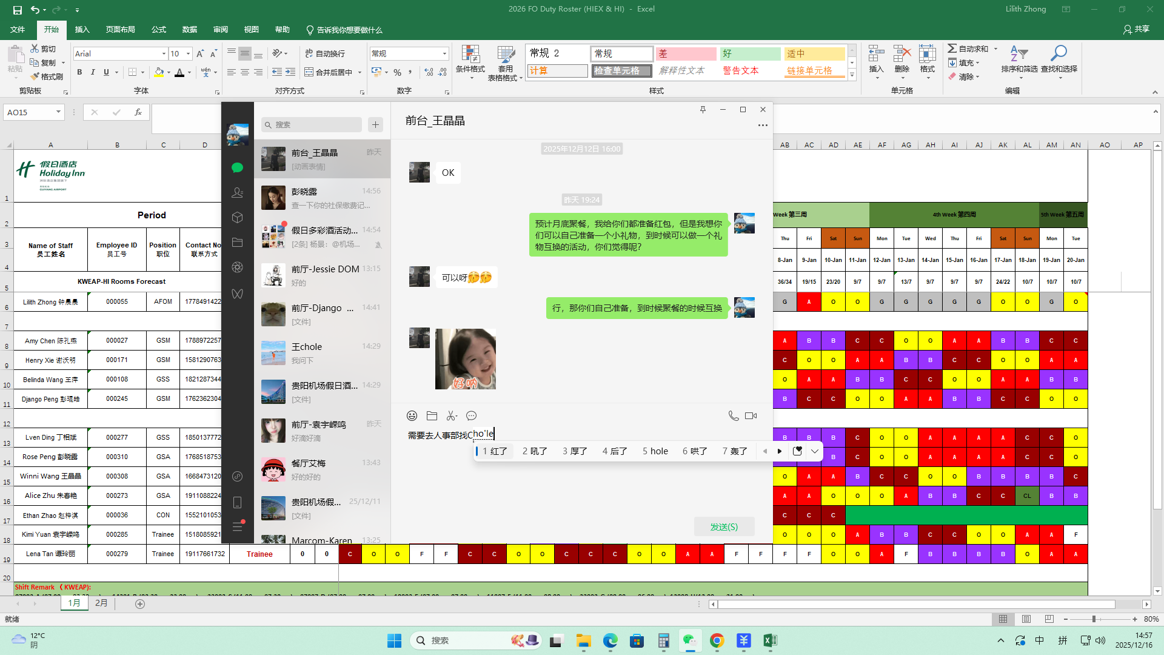Select the screenshot scissors tool
Image resolution: width=1164 pixels, height=655 pixels.
click(x=451, y=415)
